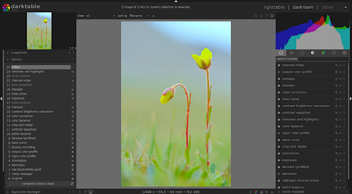The image size is (352, 194).
Task: Toggle softproofing icon in bottom bar
Action: [x=267, y=192]
